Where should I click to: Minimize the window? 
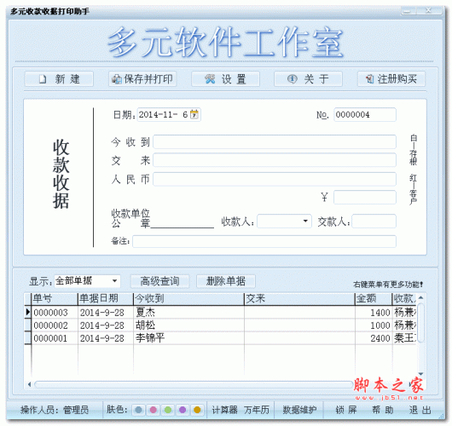click(x=408, y=11)
